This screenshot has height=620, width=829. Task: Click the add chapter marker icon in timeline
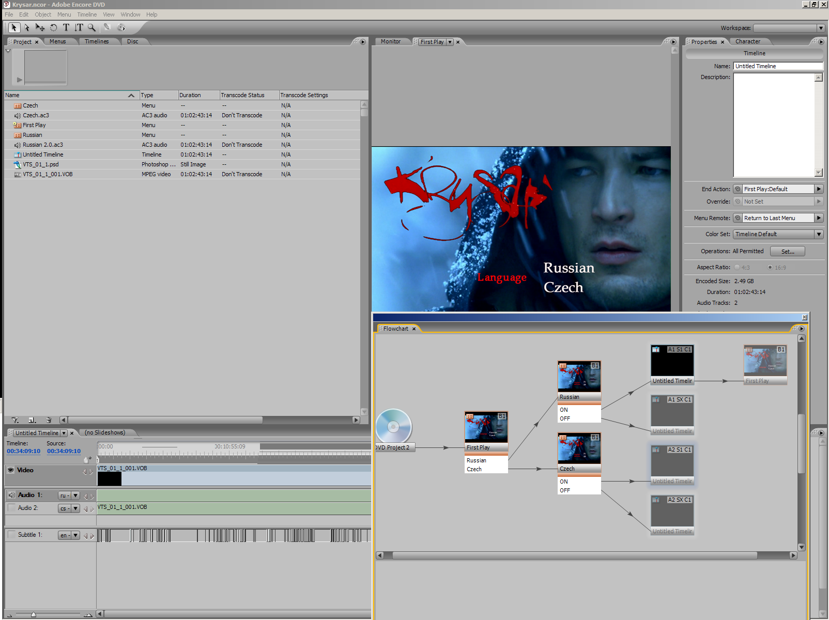pyautogui.click(x=88, y=459)
